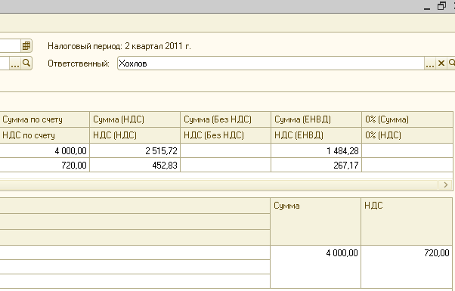Click the НДС (НДС) column header
Image resolution: width=455 pixels, height=291 pixels.
pyautogui.click(x=135, y=135)
